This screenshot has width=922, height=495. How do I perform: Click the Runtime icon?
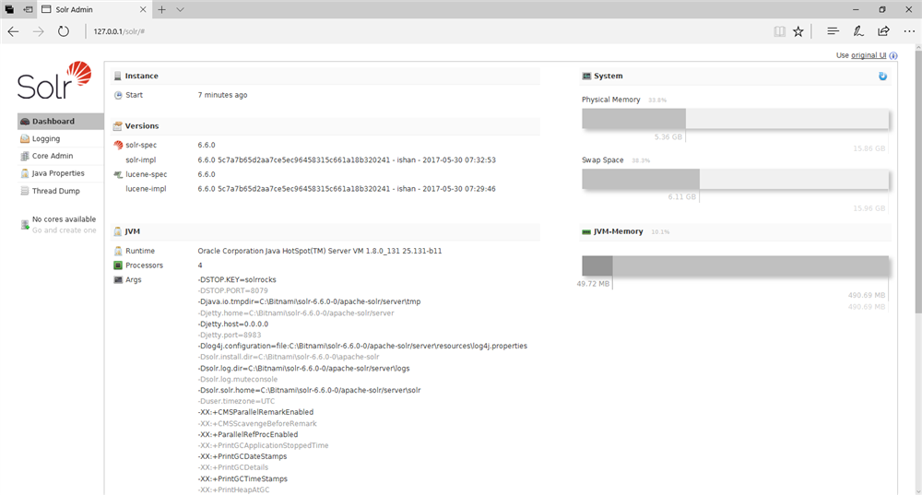click(118, 251)
